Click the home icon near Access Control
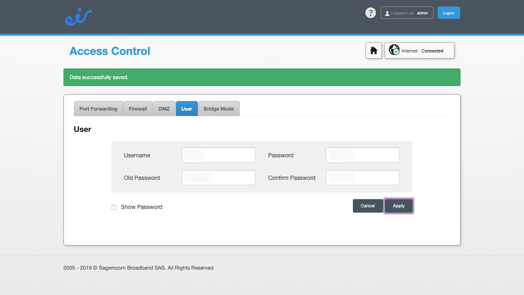The image size is (524, 295). point(373,50)
